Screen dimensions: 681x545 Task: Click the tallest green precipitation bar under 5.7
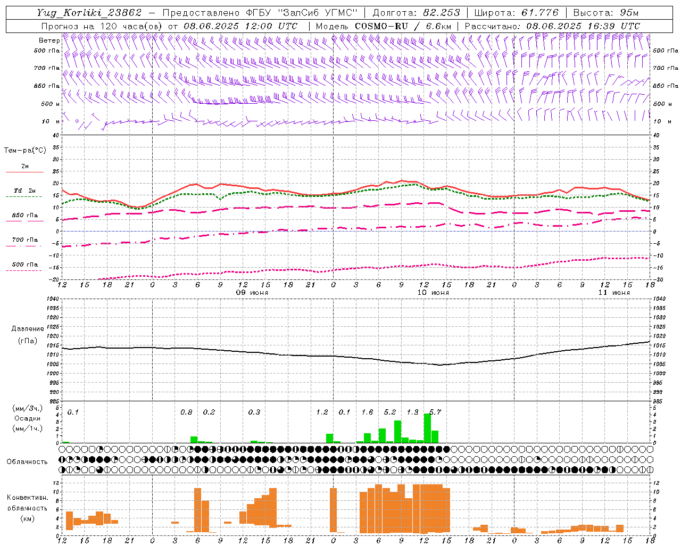click(427, 428)
